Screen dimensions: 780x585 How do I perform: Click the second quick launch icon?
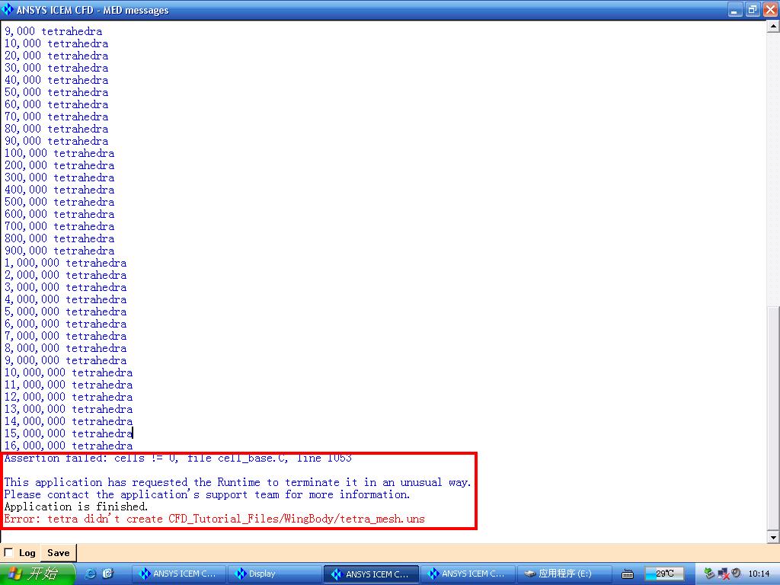click(107, 574)
